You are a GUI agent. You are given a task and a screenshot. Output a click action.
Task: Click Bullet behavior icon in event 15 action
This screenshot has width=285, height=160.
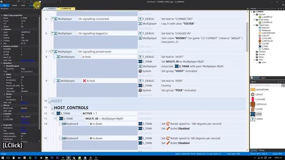168,143
